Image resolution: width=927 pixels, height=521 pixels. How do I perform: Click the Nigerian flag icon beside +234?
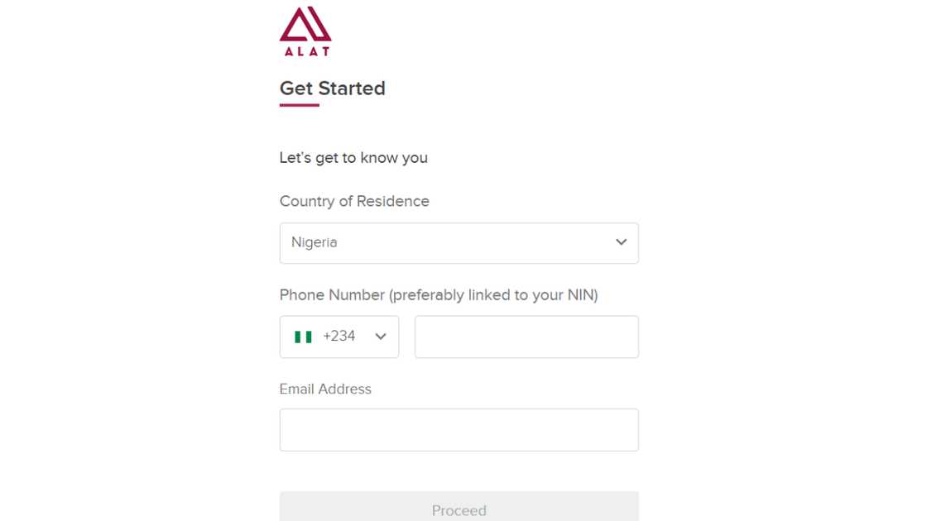coord(303,337)
